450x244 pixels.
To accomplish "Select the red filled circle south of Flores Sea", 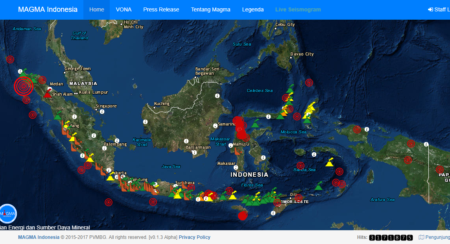I will point(243,216).
